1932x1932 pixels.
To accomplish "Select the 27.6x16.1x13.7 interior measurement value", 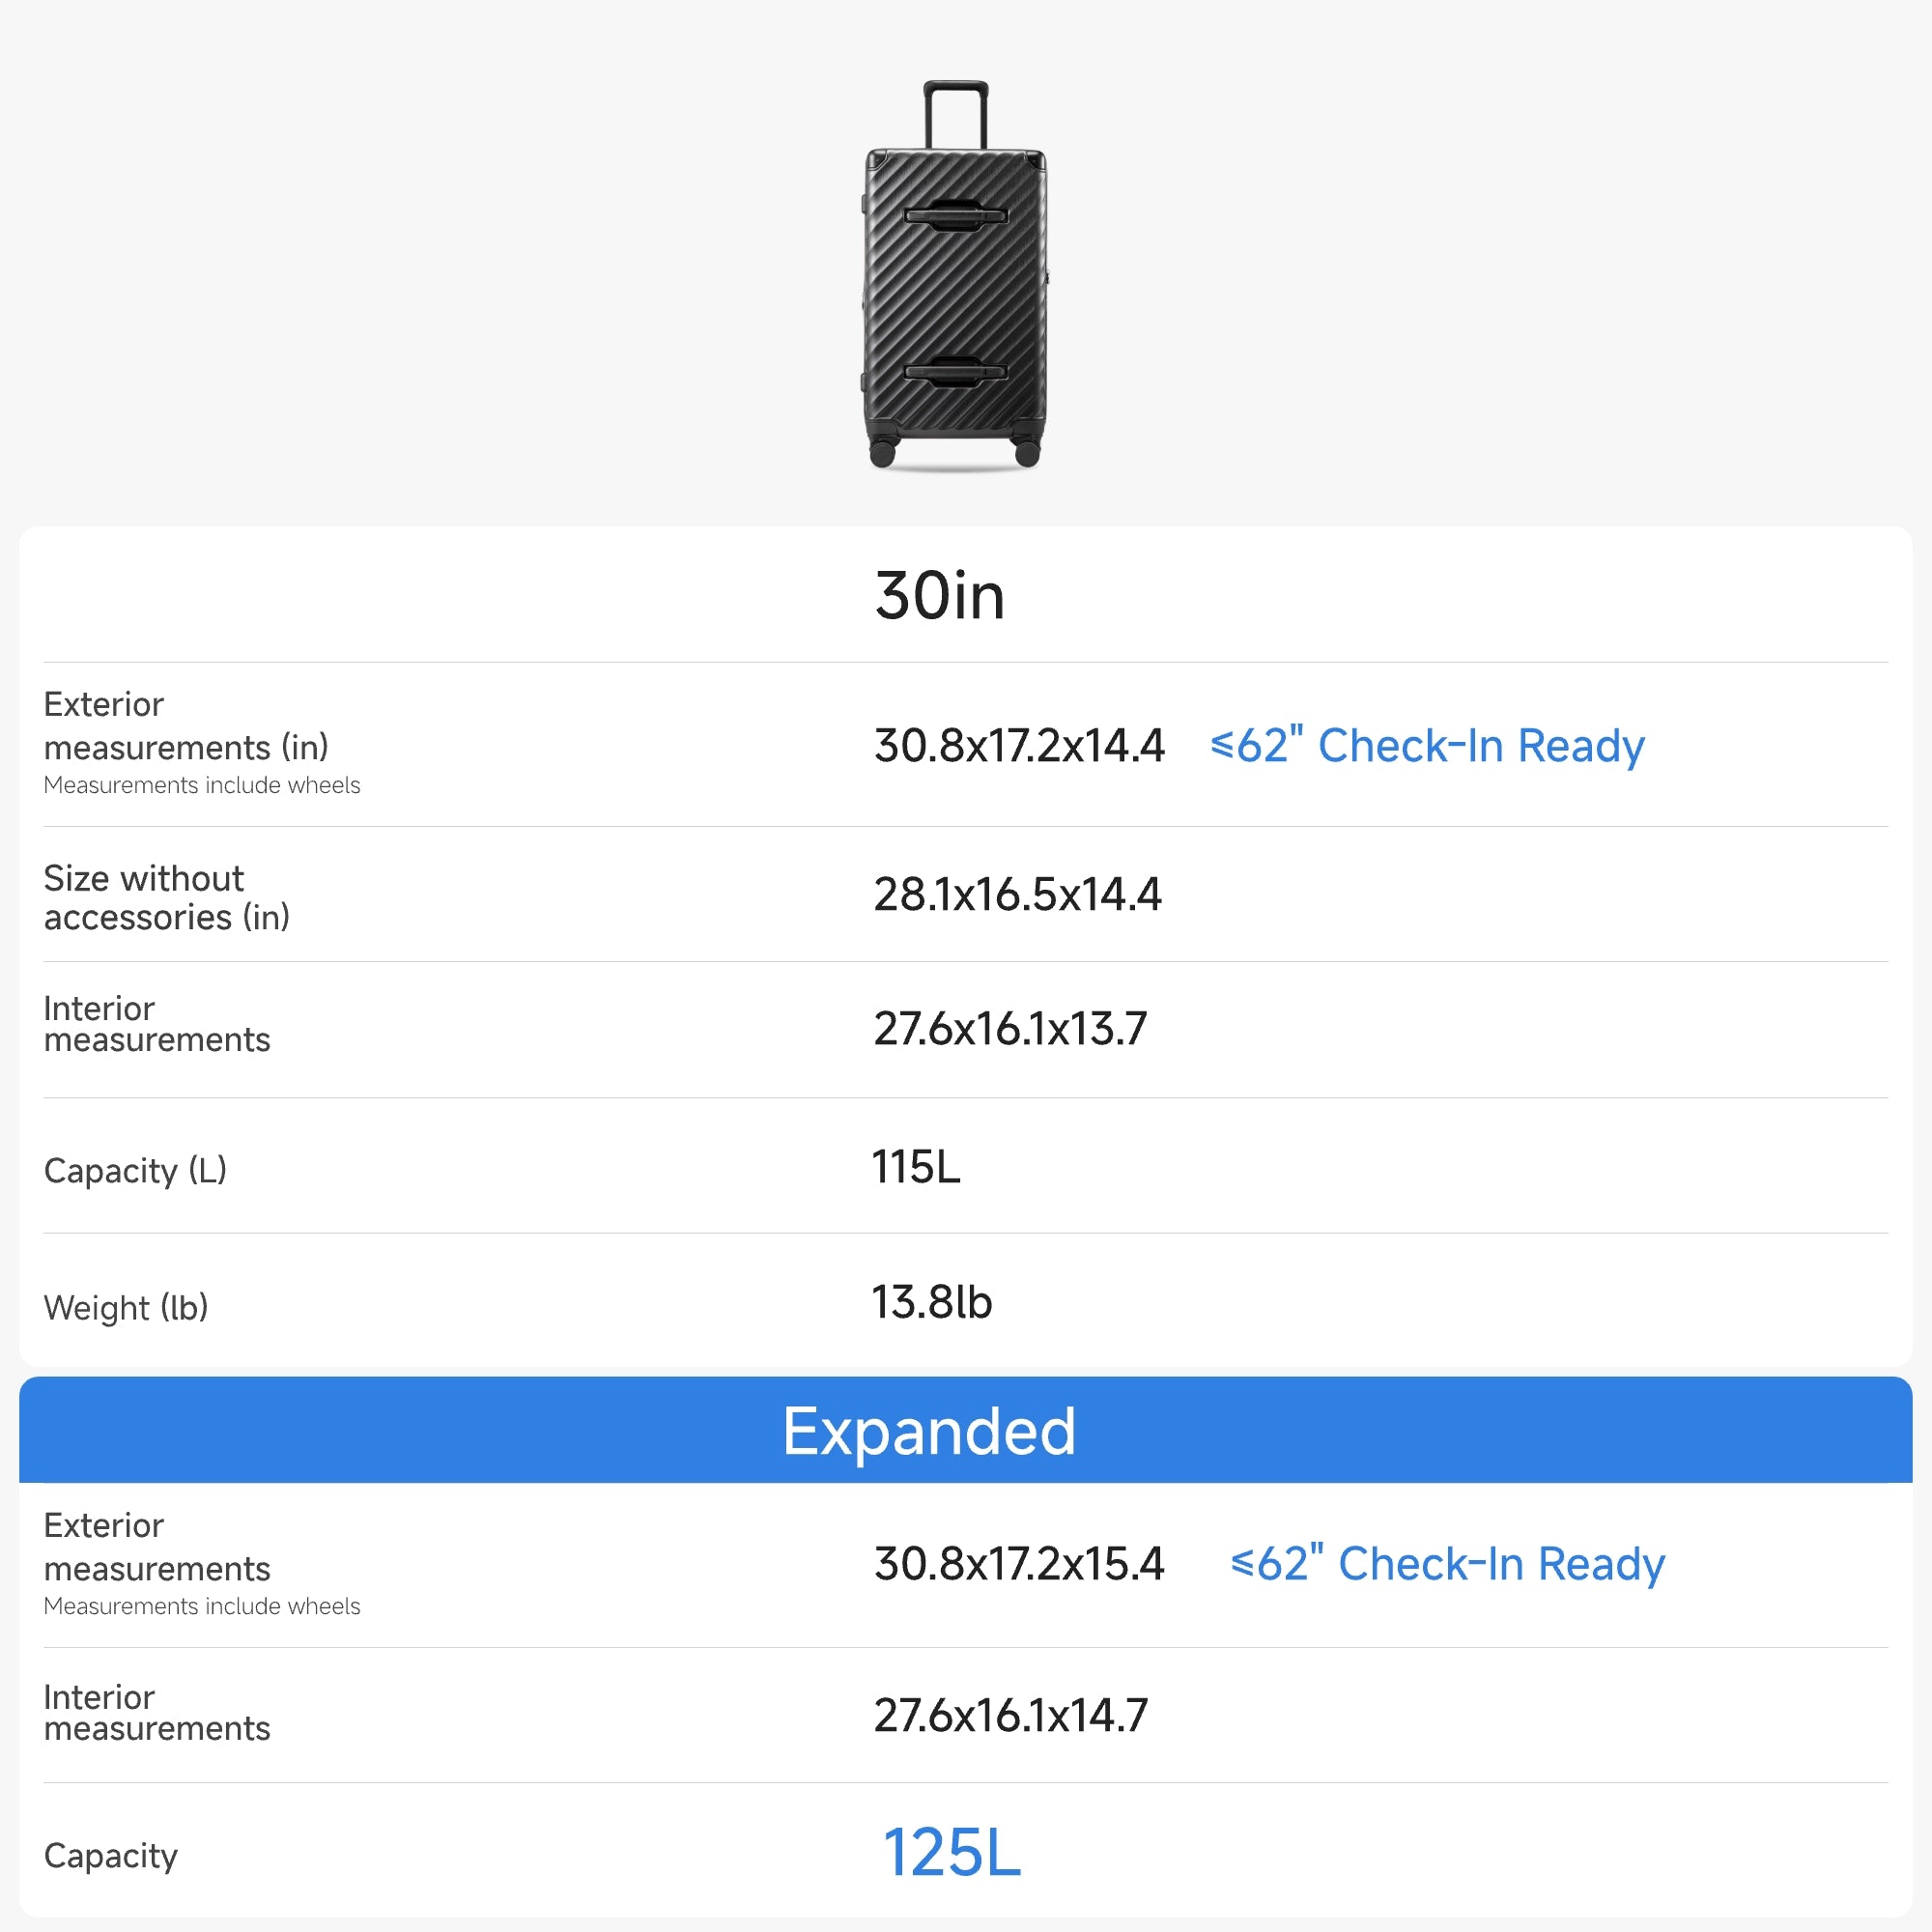I will click(1010, 1029).
